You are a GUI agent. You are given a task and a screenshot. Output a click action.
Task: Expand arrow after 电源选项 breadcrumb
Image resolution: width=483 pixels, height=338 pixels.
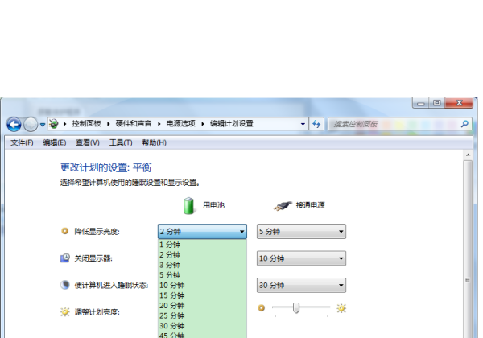pos(203,124)
